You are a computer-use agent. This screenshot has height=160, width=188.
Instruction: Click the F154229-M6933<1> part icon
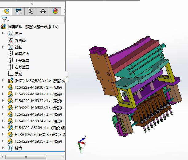[x=10, y=107]
